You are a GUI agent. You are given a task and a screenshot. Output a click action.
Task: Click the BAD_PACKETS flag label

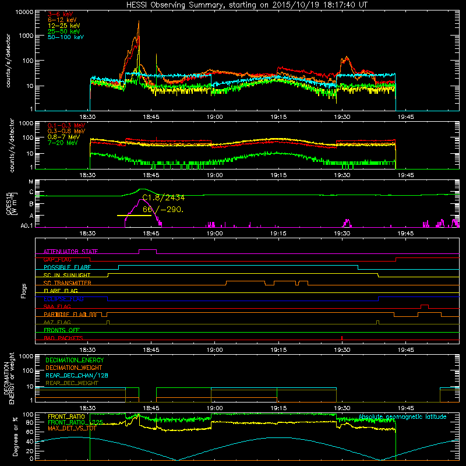(63, 338)
